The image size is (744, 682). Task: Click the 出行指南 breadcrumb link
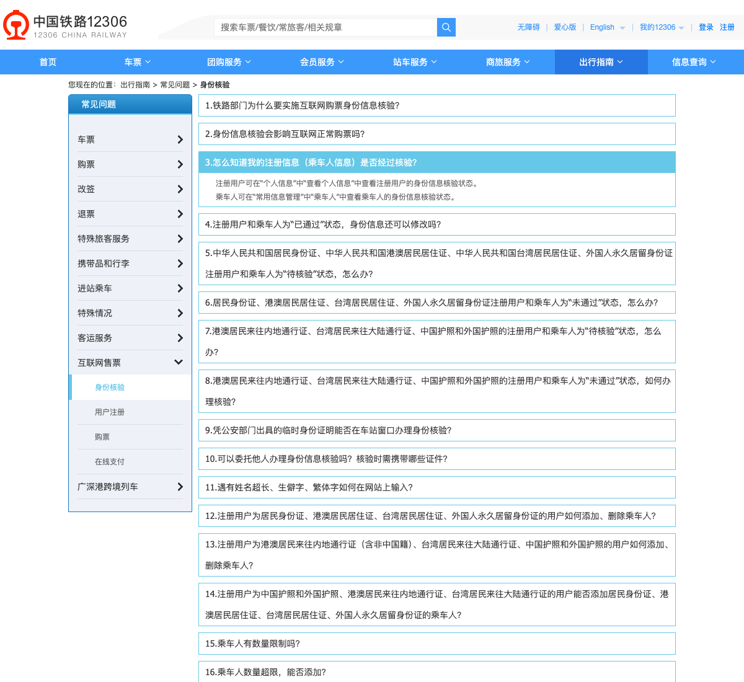click(x=135, y=85)
